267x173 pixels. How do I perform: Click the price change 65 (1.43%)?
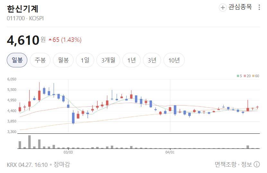pyautogui.click(x=65, y=40)
